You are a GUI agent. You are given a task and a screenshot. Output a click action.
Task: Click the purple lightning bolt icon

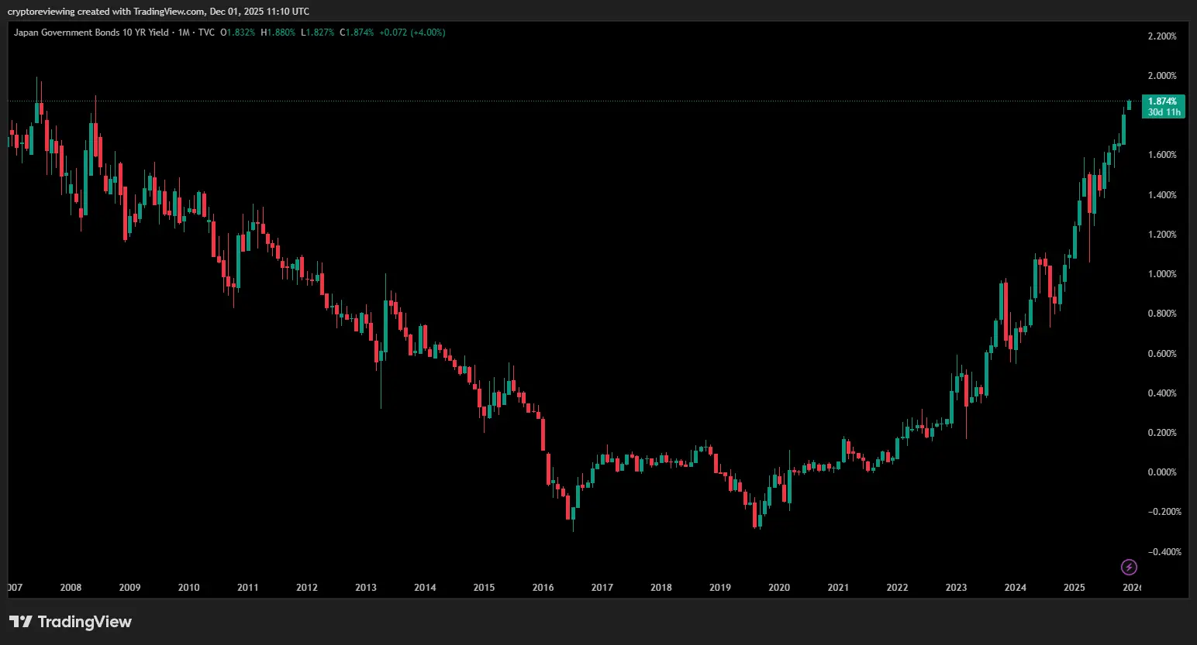pos(1130,568)
